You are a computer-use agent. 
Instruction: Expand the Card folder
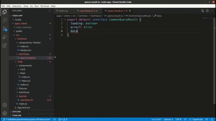pos(23,70)
